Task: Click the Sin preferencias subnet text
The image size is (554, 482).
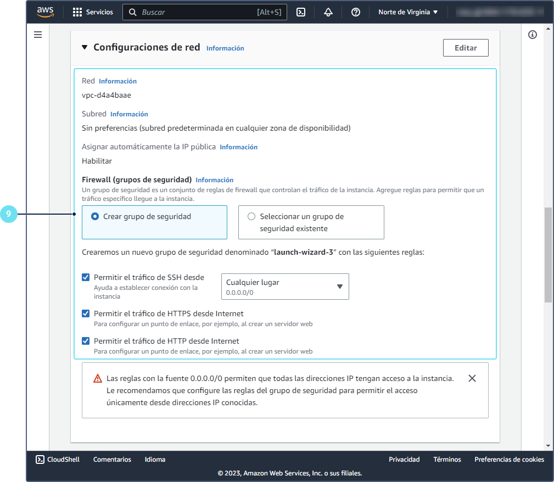Action: [x=216, y=128]
